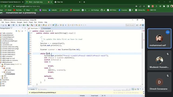Click the browser address bar URL
Viewport: 173px width, 97px height.
(28, 6)
